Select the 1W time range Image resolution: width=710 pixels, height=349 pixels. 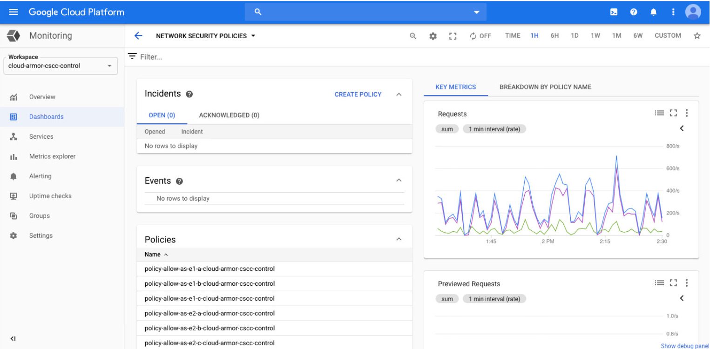pos(595,35)
